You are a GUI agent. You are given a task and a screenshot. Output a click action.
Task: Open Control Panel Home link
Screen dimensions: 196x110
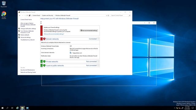tap(26, 20)
